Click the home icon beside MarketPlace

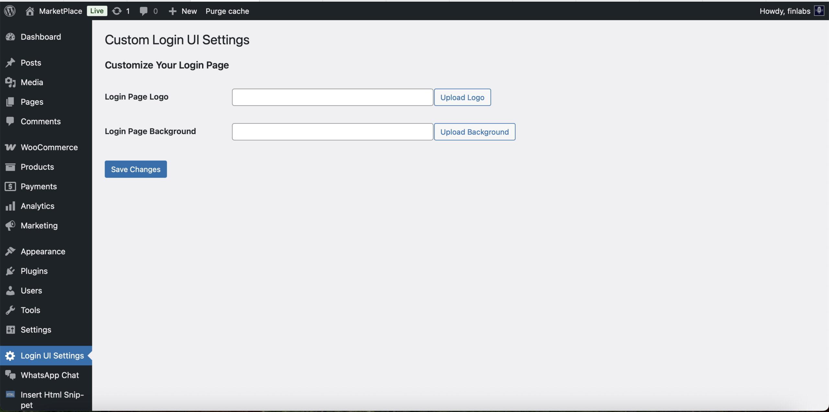click(30, 11)
